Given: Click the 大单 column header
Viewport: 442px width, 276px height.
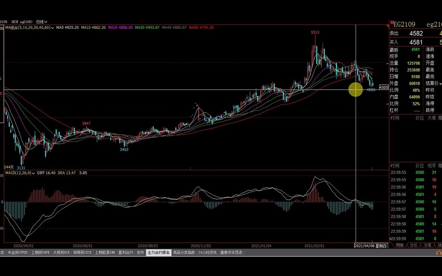Looking at the screenshot, I should (432, 118).
